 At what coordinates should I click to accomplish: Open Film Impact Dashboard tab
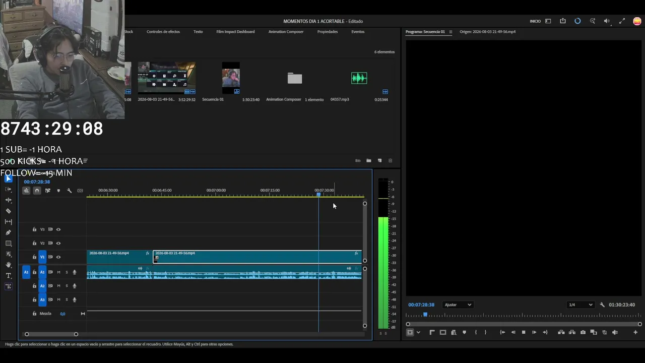pos(235,32)
